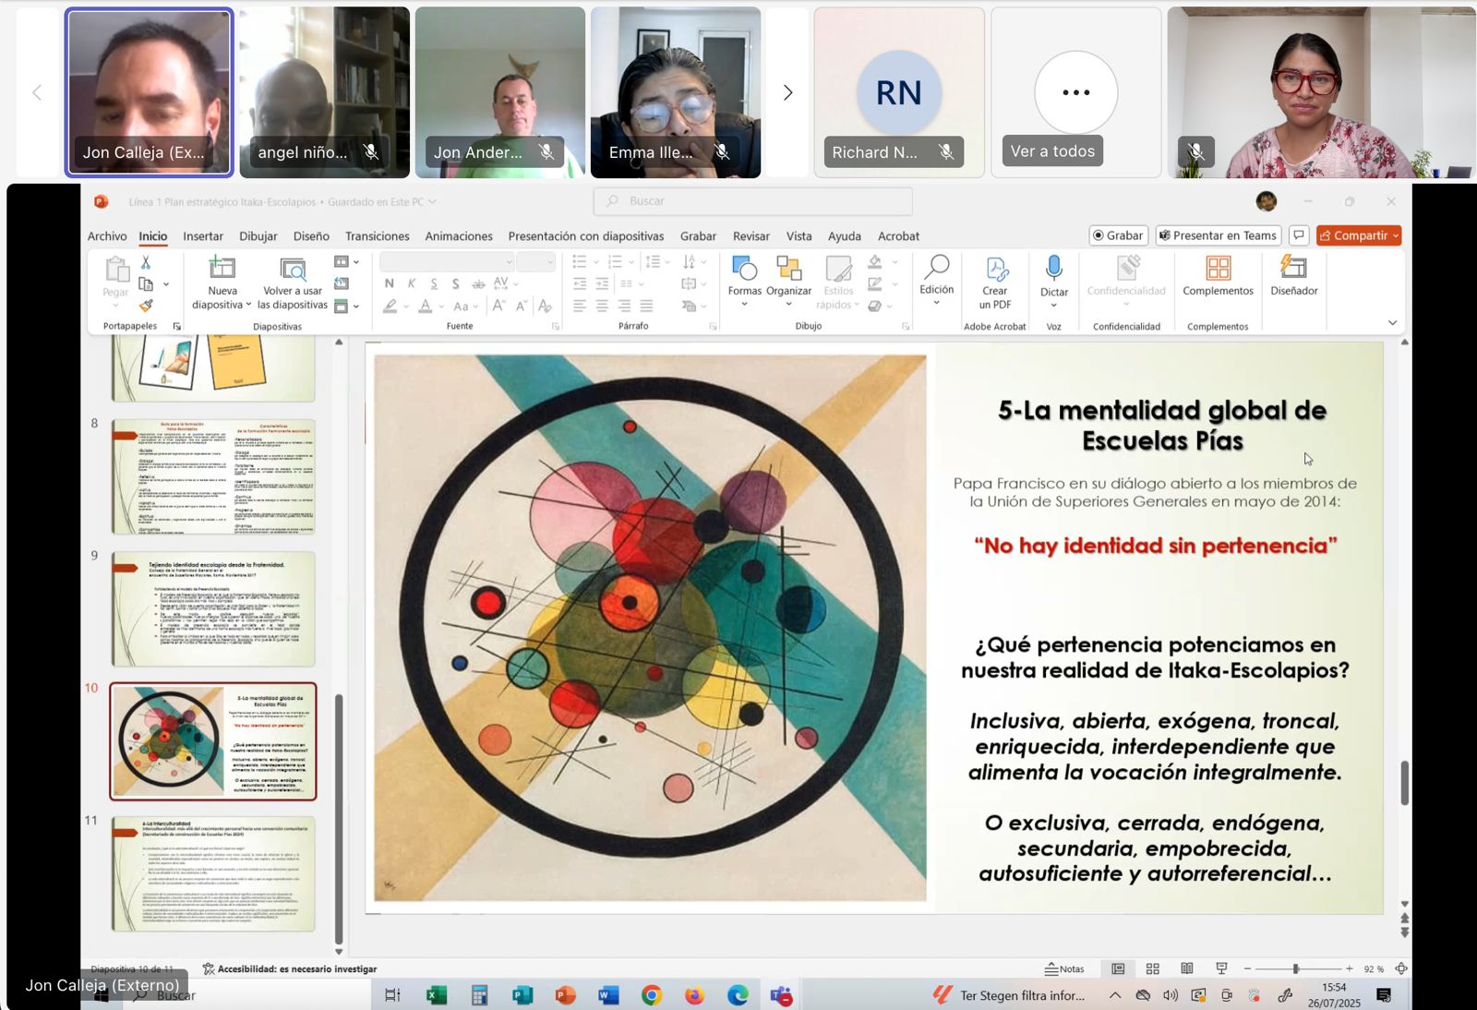Switch to Slide Sorter view icon
Viewport: 1477px width, 1010px height.
tap(1152, 968)
